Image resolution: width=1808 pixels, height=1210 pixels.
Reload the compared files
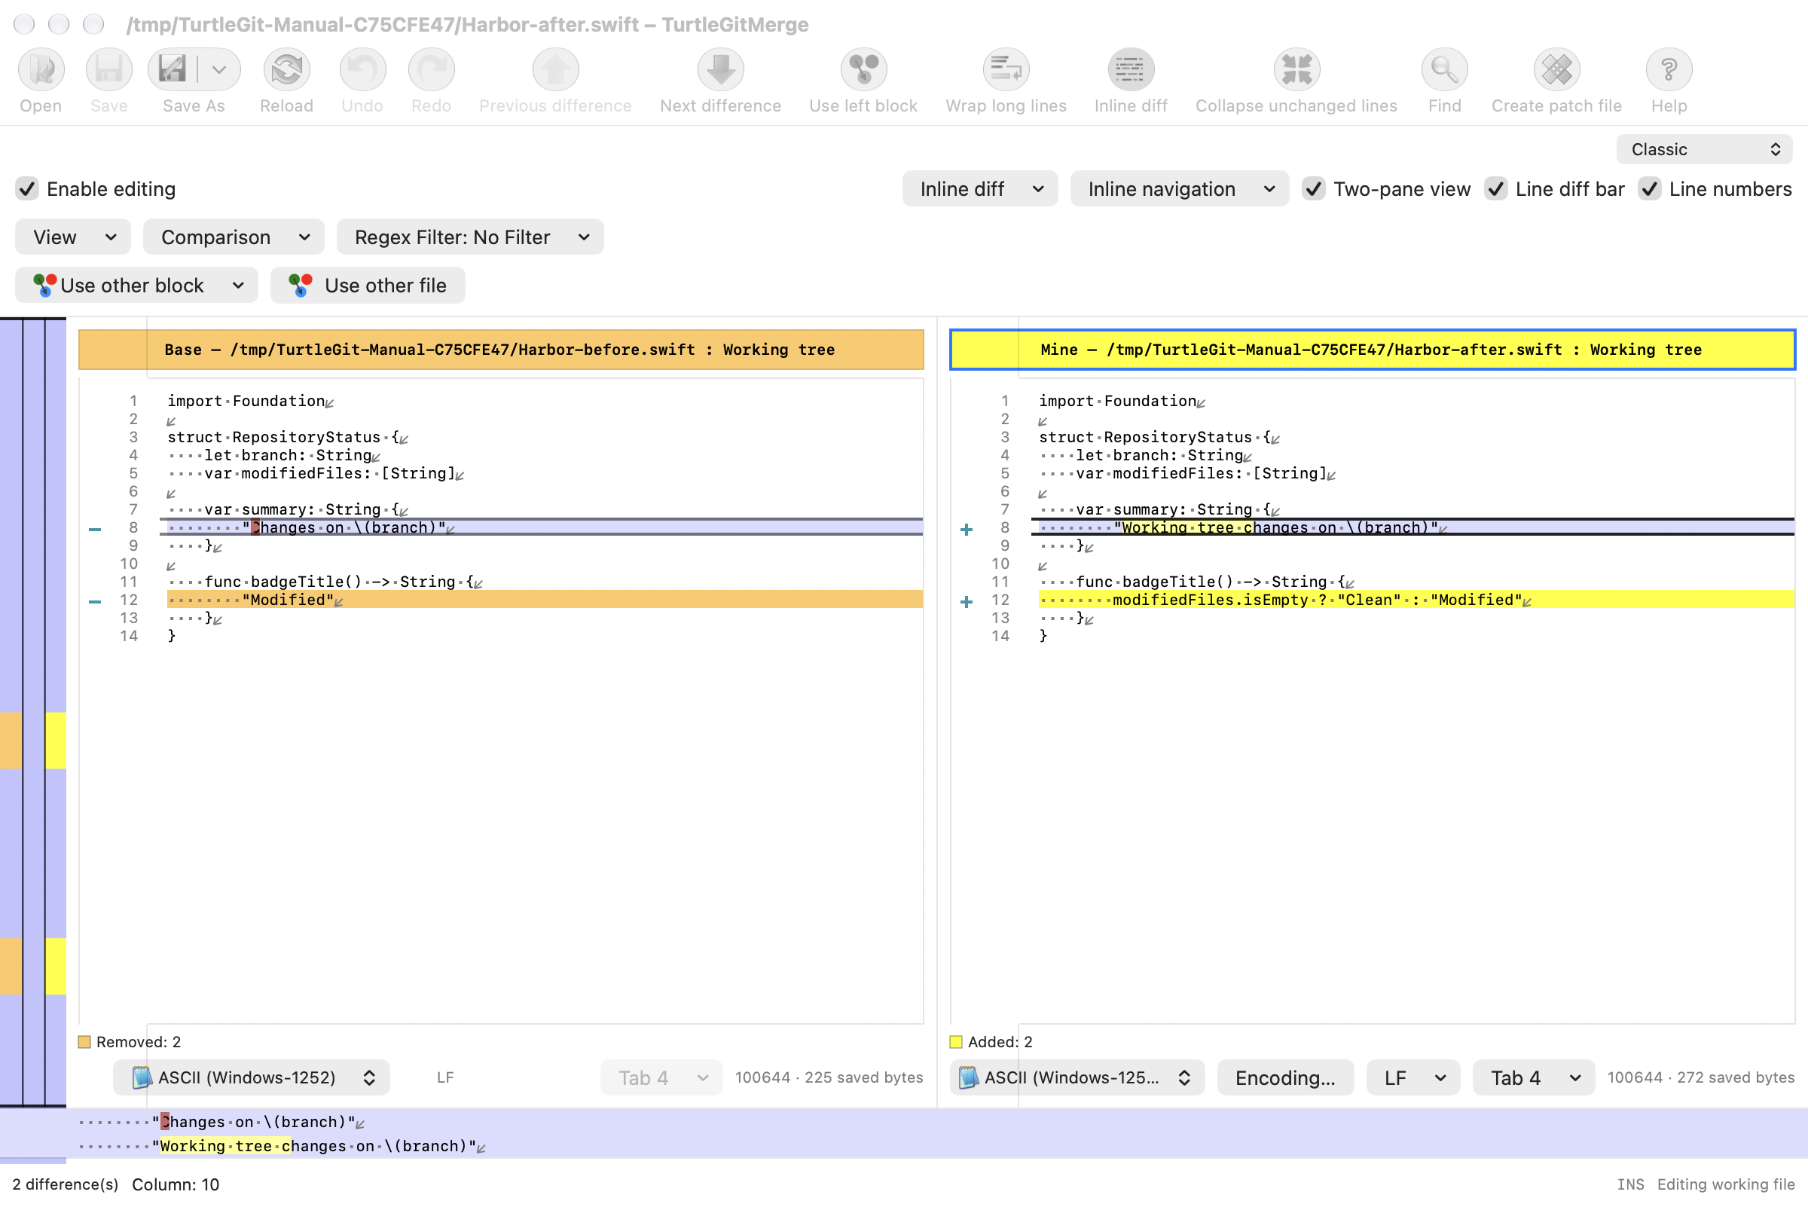pyautogui.click(x=286, y=69)
